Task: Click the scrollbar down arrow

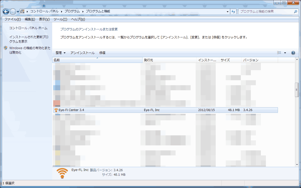Action: pos(297,164)
